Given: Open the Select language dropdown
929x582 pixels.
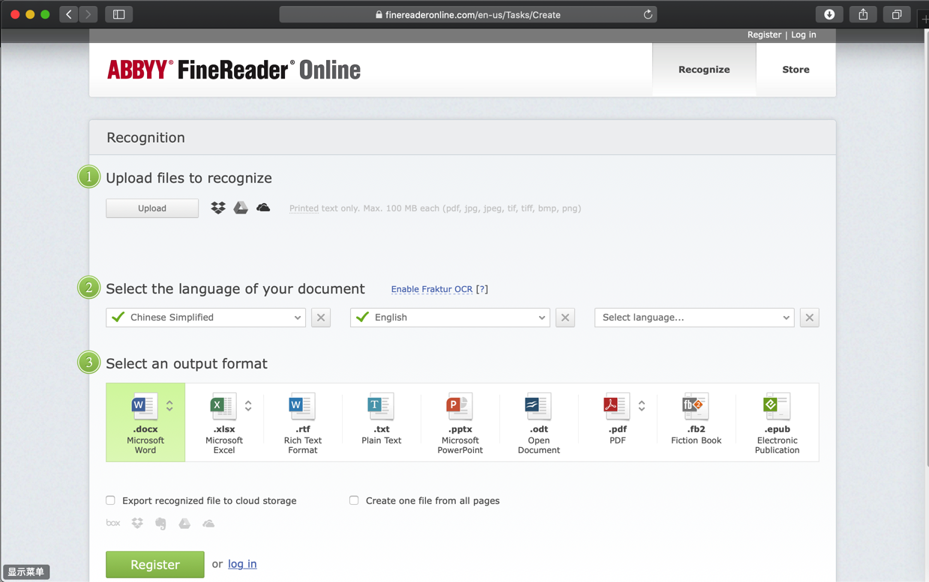Looking at the screenshot, I should [x=695, y=318].
